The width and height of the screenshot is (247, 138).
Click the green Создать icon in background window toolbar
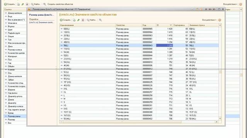[x=5, y=4]
